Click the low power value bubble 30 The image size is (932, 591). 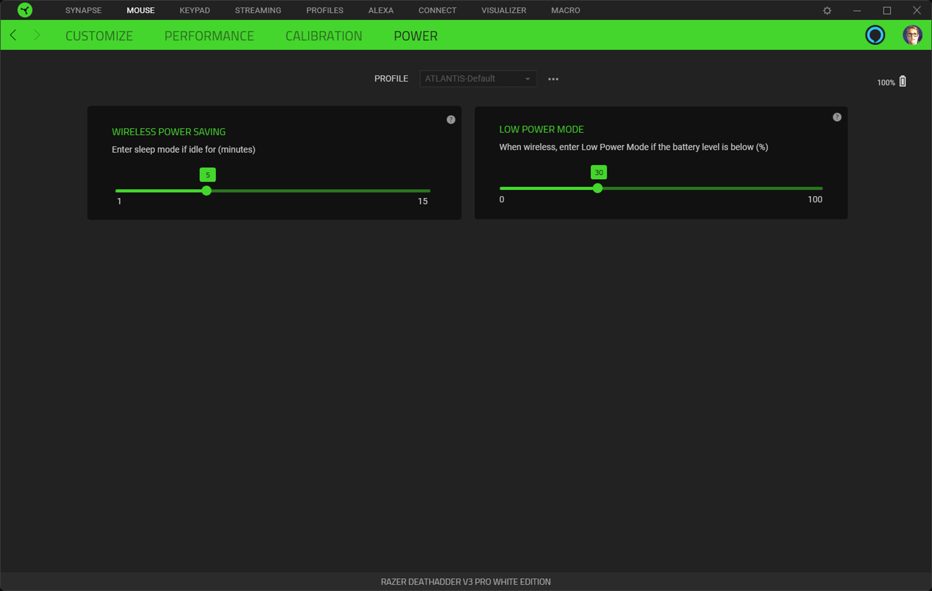click(599, 172)
